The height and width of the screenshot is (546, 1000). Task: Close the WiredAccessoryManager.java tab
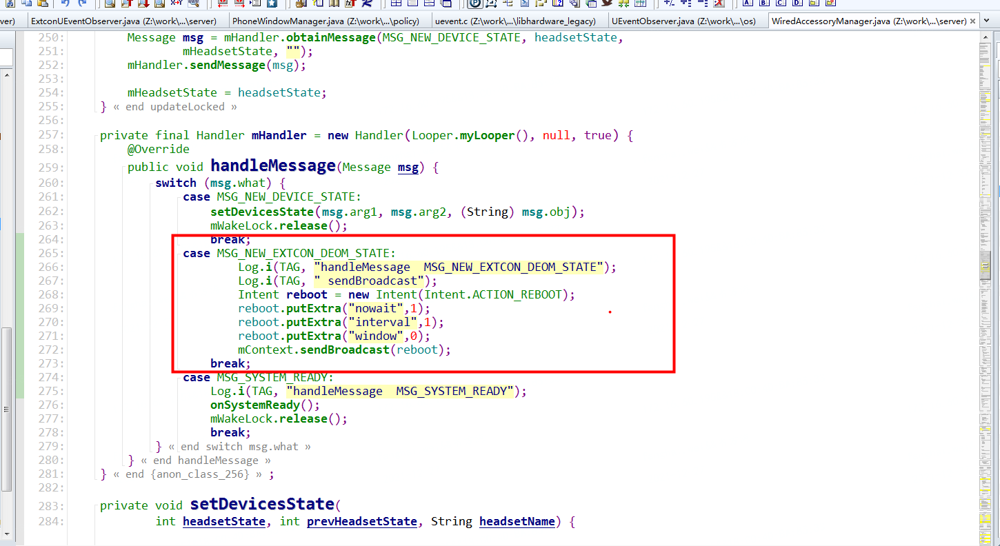point(972,21)
